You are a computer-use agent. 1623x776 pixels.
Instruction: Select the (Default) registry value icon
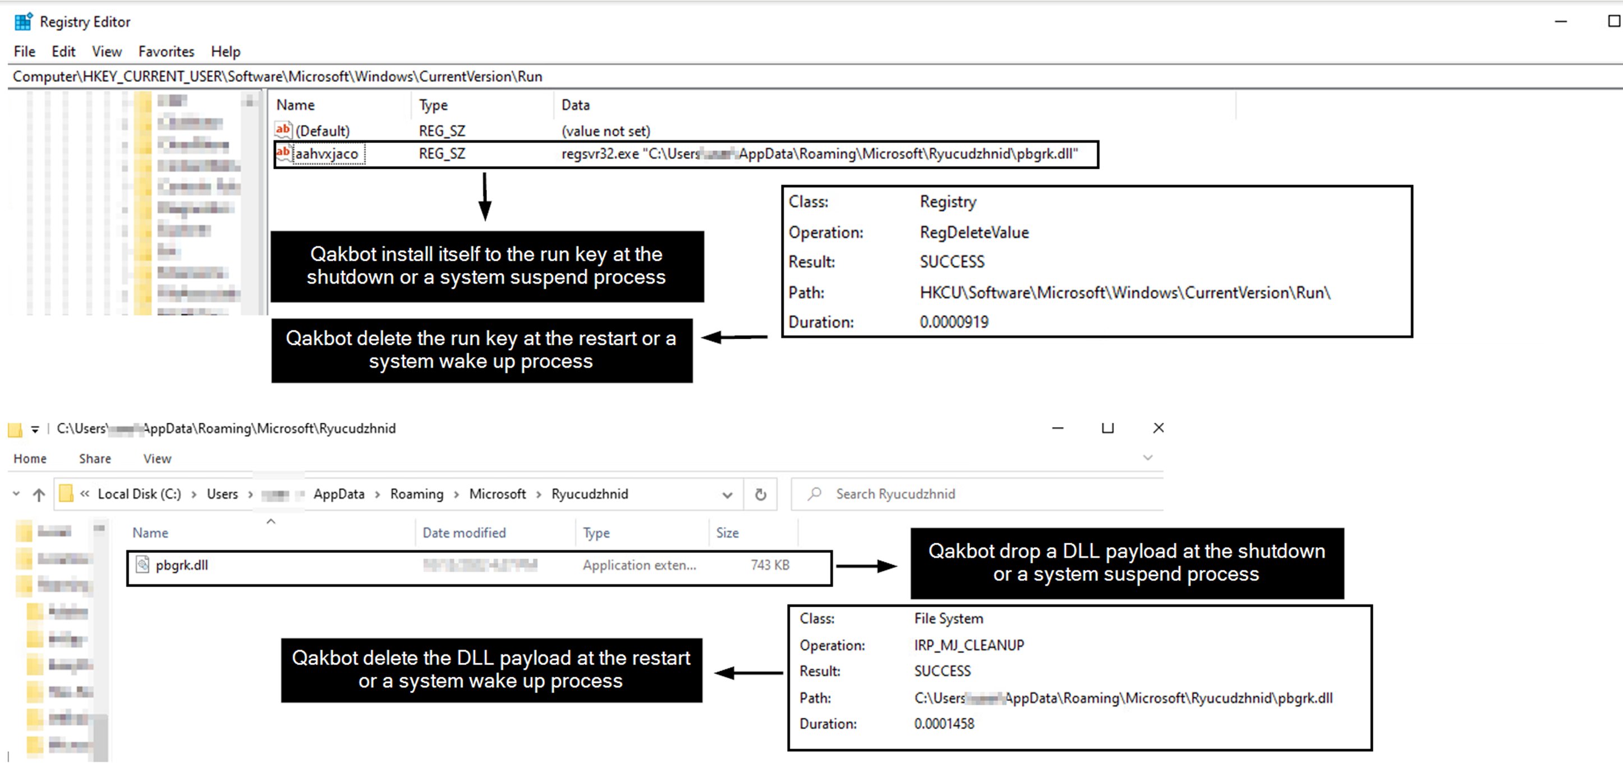coord(283,131)
